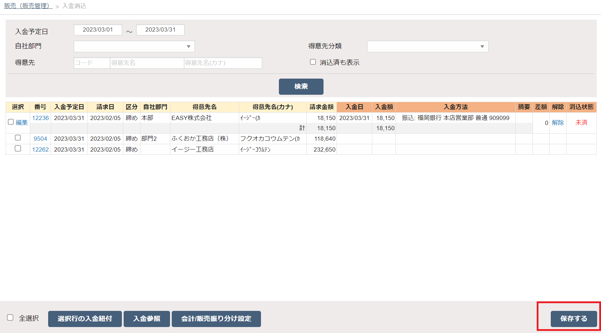The image size is (601, 333).
Task: Click 選択行の入金紐付 button
Action: tap(85, 319)
